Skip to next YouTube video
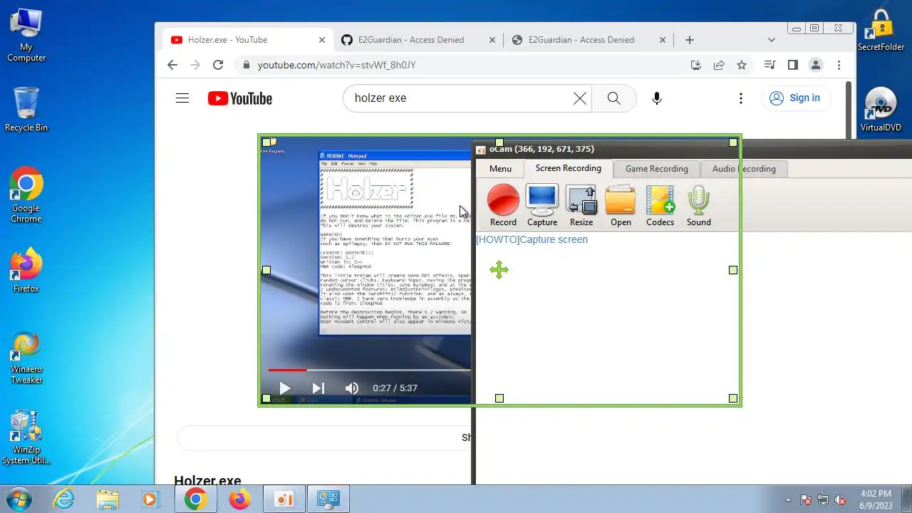This screenshot has height=513, width=912. pyautogui.click(x=318, y=388)
